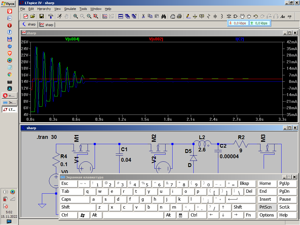The image size is (300, 225).
Task: Switch to the sharp waveform tab
Action: (x=47, y=25)
